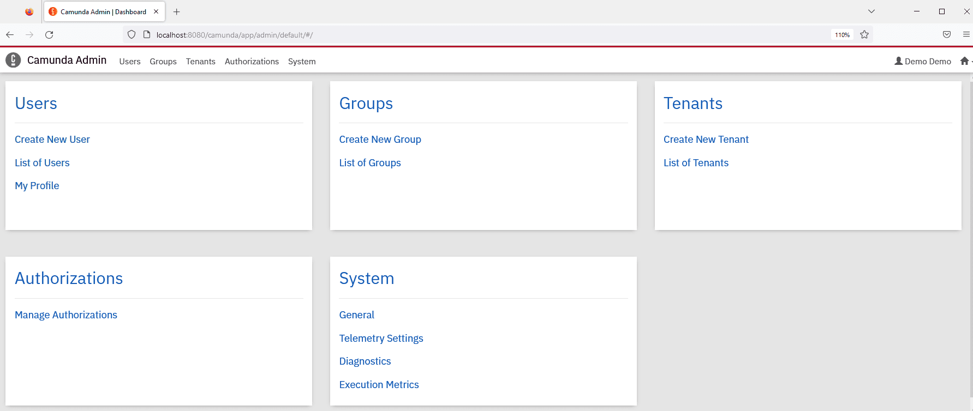Select Authorizations in the top navigation
The width and height of the screenshot is (973, 411).
tap(252, 62)
